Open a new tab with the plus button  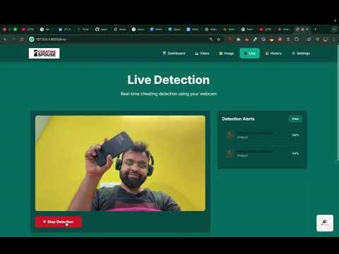point(316,30)
